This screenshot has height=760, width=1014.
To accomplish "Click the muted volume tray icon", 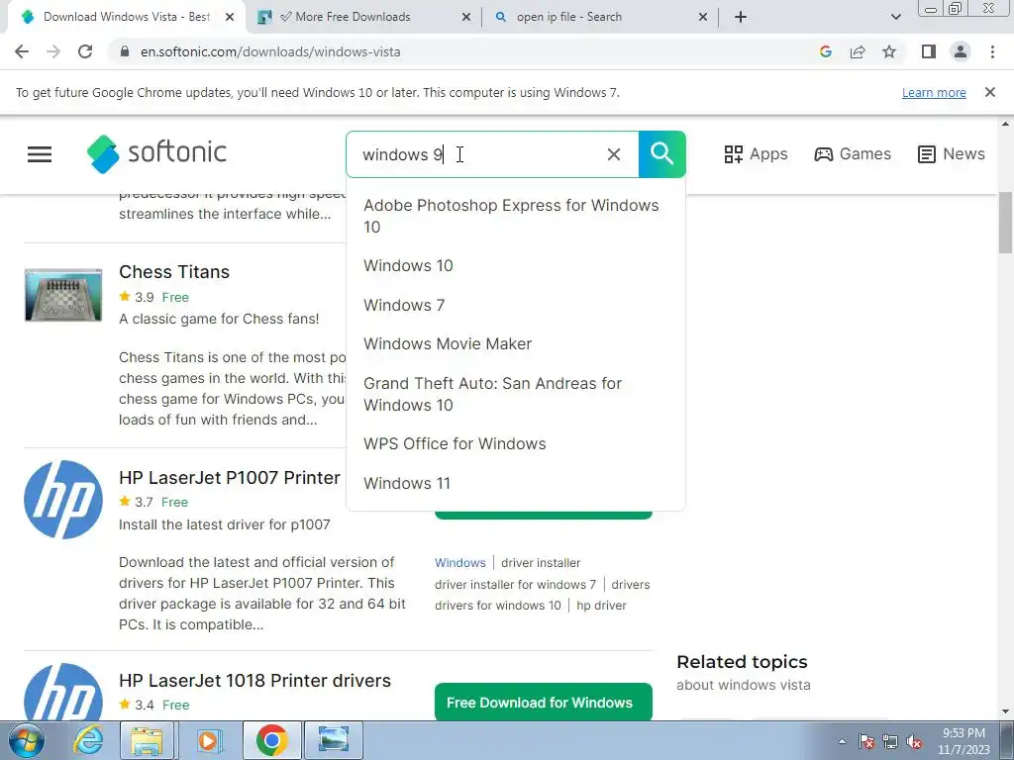I will [x=914, y=742].
